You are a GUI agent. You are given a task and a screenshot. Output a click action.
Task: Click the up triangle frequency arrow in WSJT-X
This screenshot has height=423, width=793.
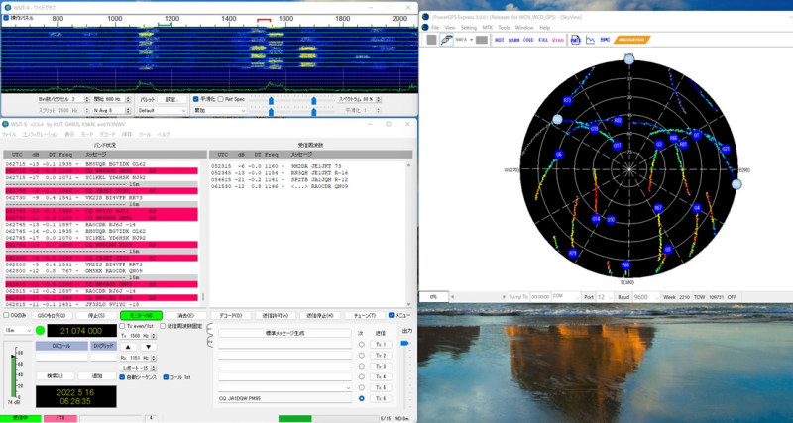pyautogui.click(x=128, y=347)
